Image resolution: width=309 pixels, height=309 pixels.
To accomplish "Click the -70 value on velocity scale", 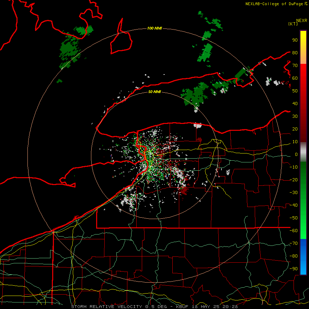I will pos(294,243).
